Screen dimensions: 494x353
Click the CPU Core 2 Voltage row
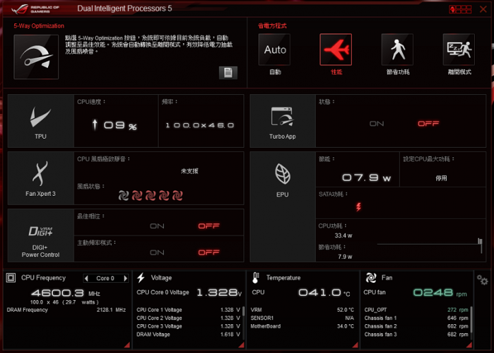189,318
